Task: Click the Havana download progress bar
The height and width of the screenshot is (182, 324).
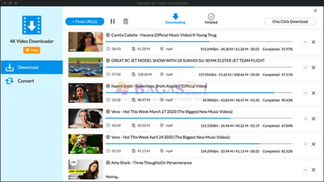Action: [199, 41]
